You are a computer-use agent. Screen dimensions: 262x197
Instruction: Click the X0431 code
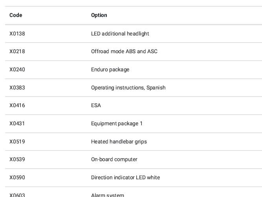pos(17,124)
